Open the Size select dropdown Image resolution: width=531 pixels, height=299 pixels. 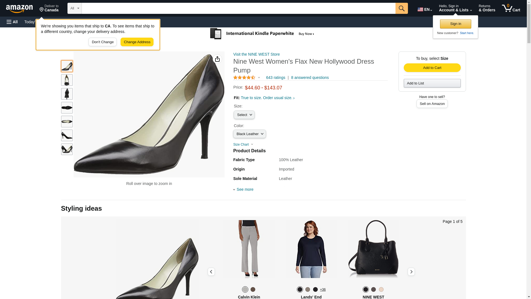pos(244,115)
